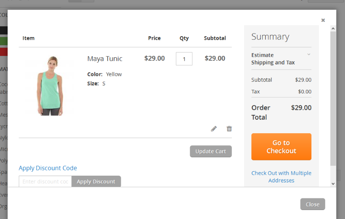Image resolution: width=345 pixels, height=219 pixels.
Task: Click the scrollbar up arrow
Action: coord(333,29)
